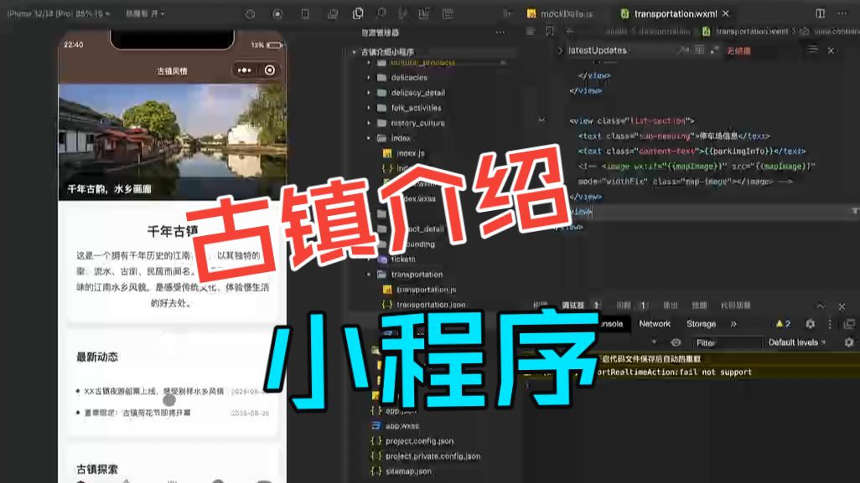
Task: Select the 问题 problems panel tab
Action: tap(623, 306)
